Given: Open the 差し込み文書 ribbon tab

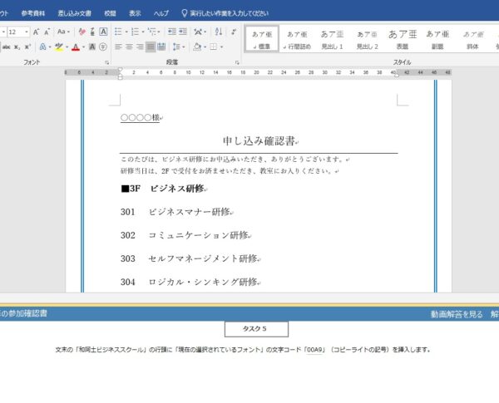Looking at the screenshot, I should pyautogui.click(x=75, y=13).
